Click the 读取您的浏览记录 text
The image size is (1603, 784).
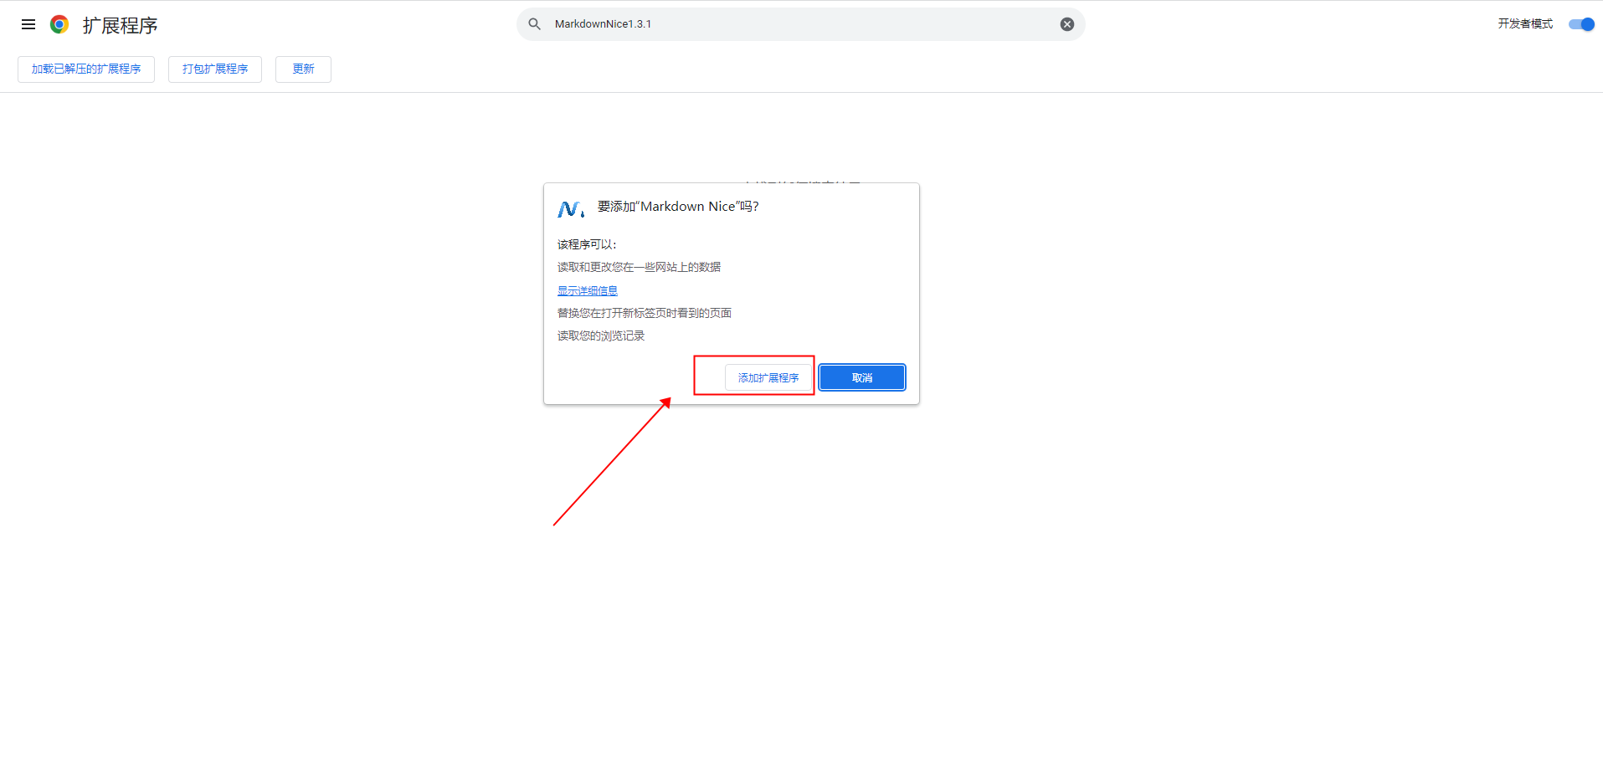coord(601,336)
